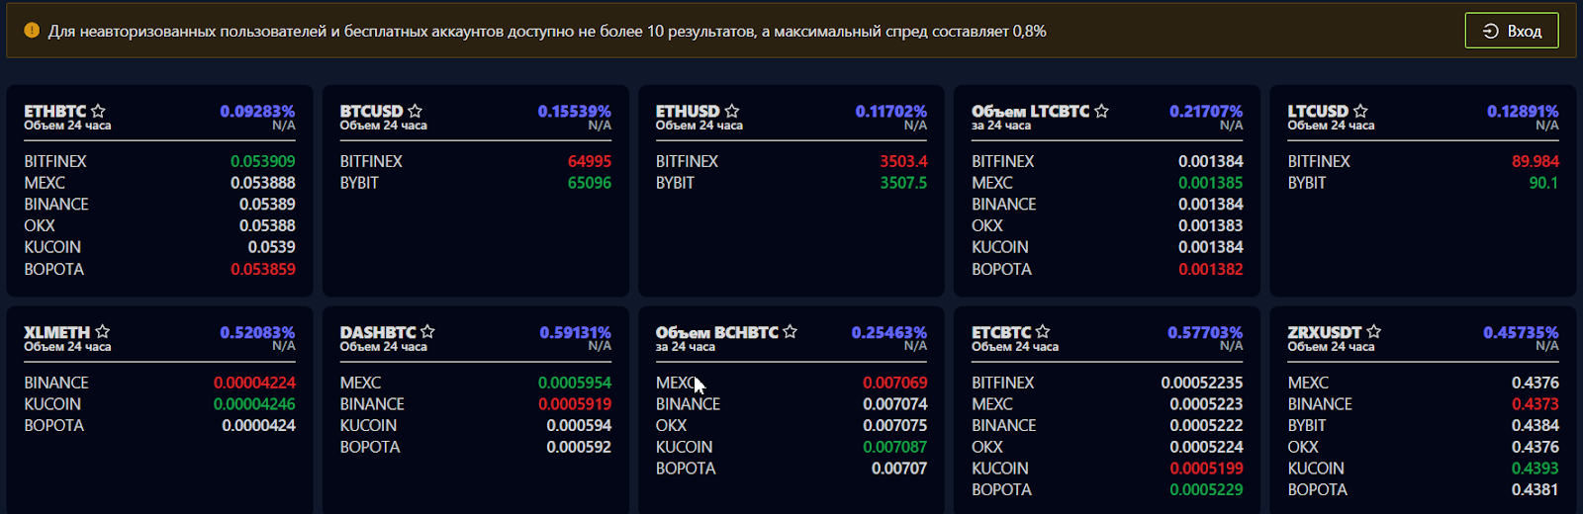Select BYBIT price 65096 in BTCUSD card
The width and height of the screenshot is (1583, 514).
click(x=590, y=183)
